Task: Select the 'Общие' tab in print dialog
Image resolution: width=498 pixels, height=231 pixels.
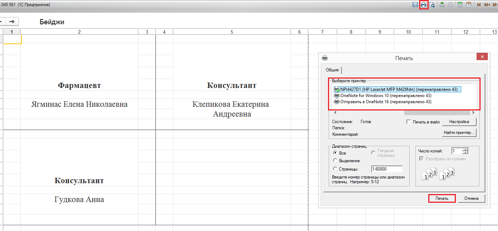Action: (x=332, y=70)
